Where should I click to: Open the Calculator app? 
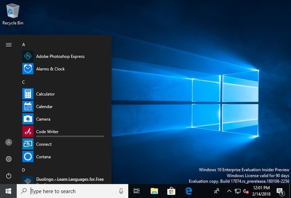pyautogui.click(x=45, y=94)
